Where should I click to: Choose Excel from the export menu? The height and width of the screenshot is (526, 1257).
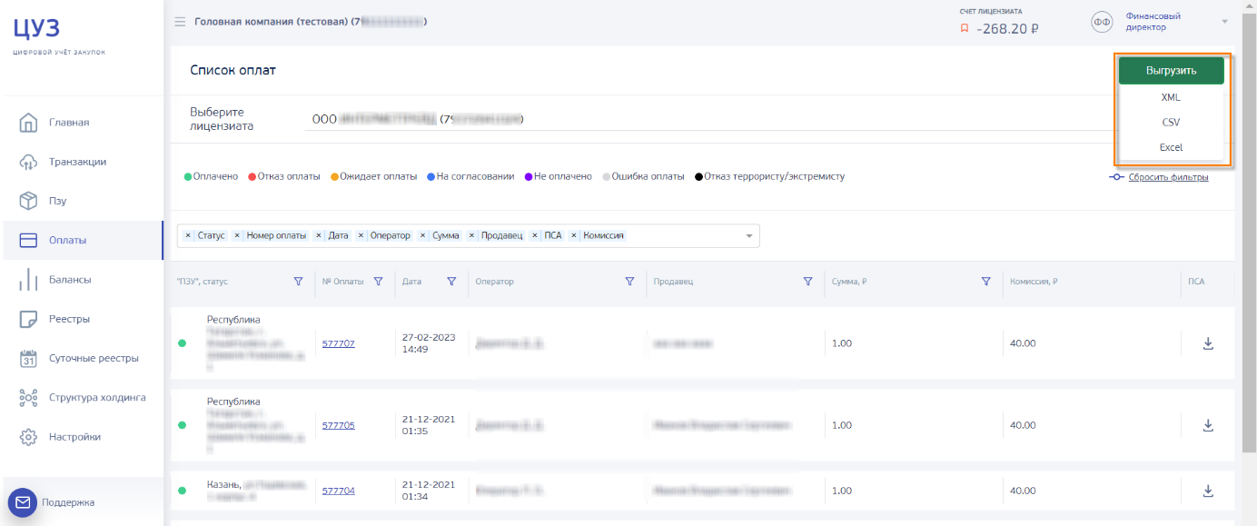[x=1171, y=147]
